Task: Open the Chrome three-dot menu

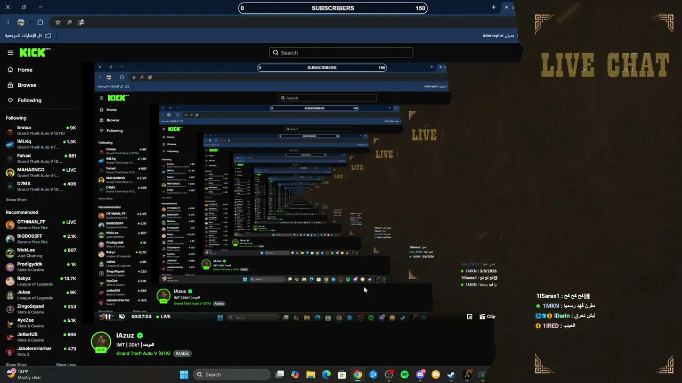Action: (x=8, y=22)
